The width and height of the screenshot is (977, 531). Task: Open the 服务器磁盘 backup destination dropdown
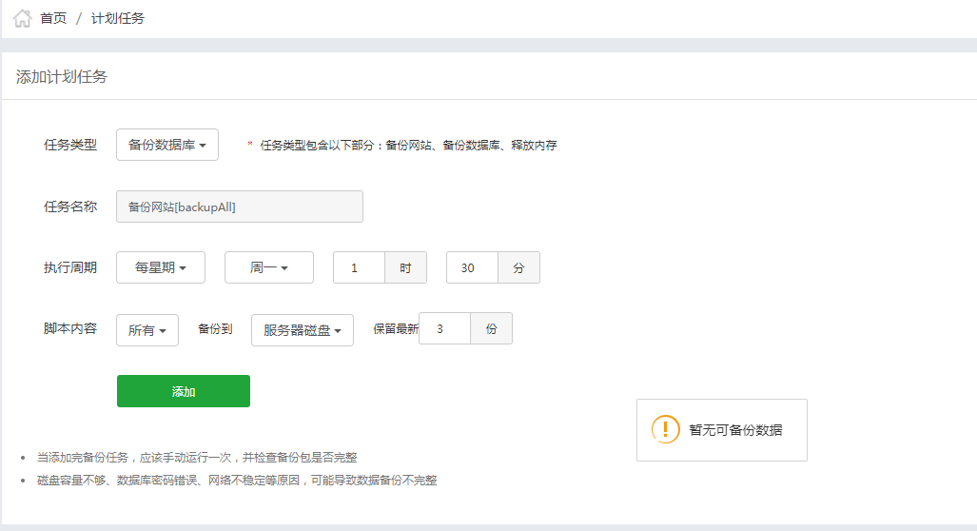303,329
